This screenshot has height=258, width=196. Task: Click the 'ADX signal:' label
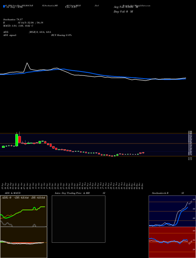(10, 35)
